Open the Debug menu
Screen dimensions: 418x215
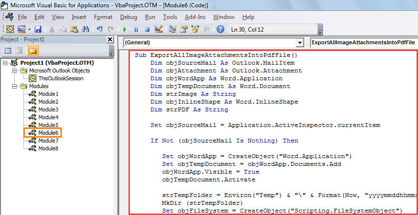pyautogui.click(x=128, y=17)
